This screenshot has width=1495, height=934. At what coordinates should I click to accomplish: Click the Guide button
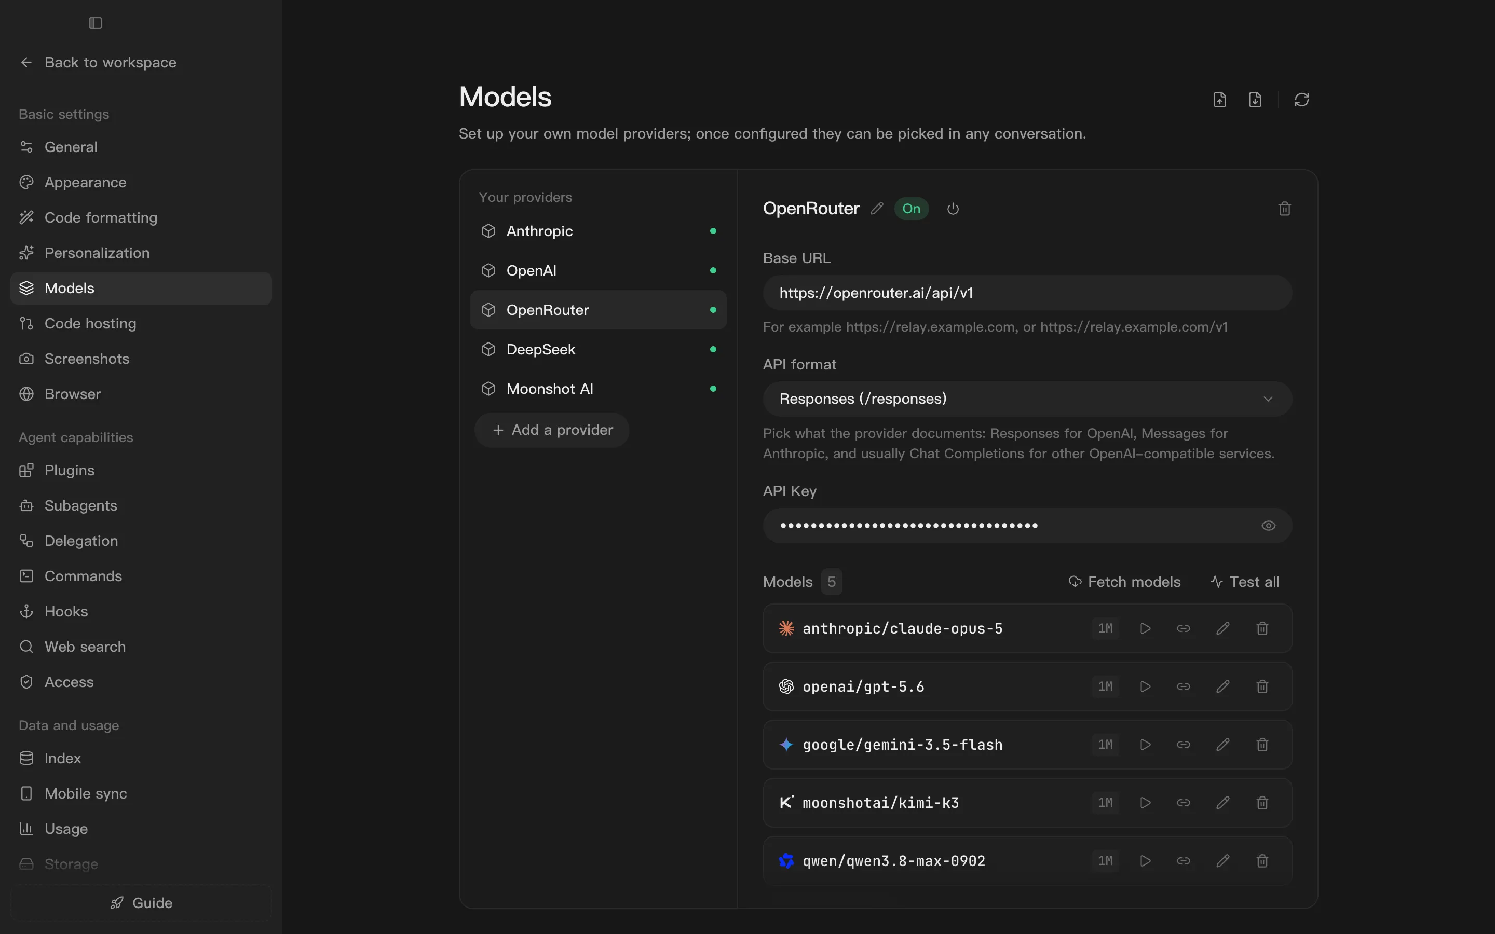[141, 903]
